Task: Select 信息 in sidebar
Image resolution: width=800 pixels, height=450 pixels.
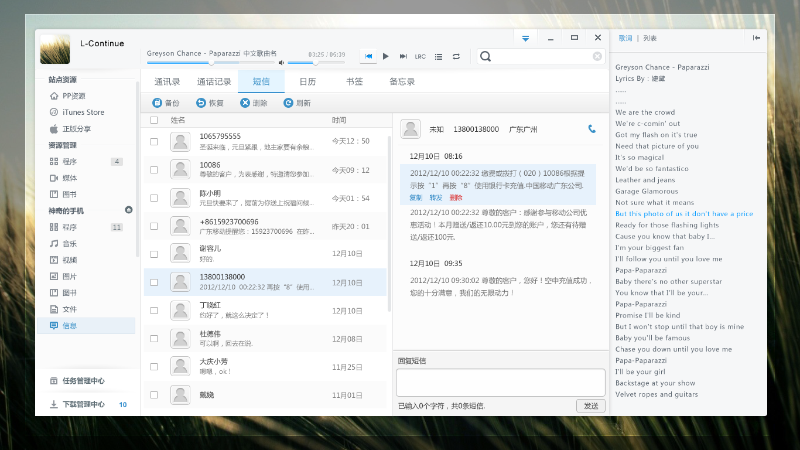Action: point(86,326)
